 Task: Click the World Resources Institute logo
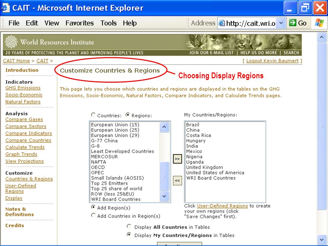[x=11, y=42]
